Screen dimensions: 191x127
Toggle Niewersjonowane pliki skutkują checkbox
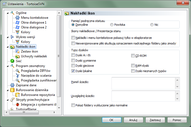tap(73, 43)
